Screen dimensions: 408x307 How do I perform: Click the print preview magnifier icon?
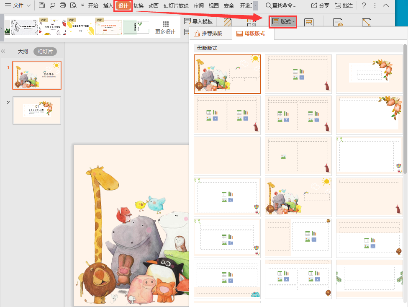point(73,5)
